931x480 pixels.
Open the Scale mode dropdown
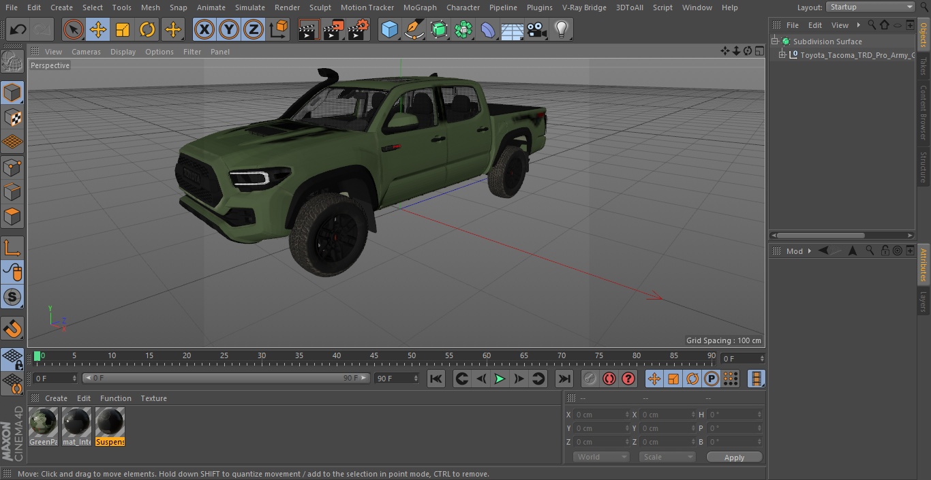click(x=667, y=457)
